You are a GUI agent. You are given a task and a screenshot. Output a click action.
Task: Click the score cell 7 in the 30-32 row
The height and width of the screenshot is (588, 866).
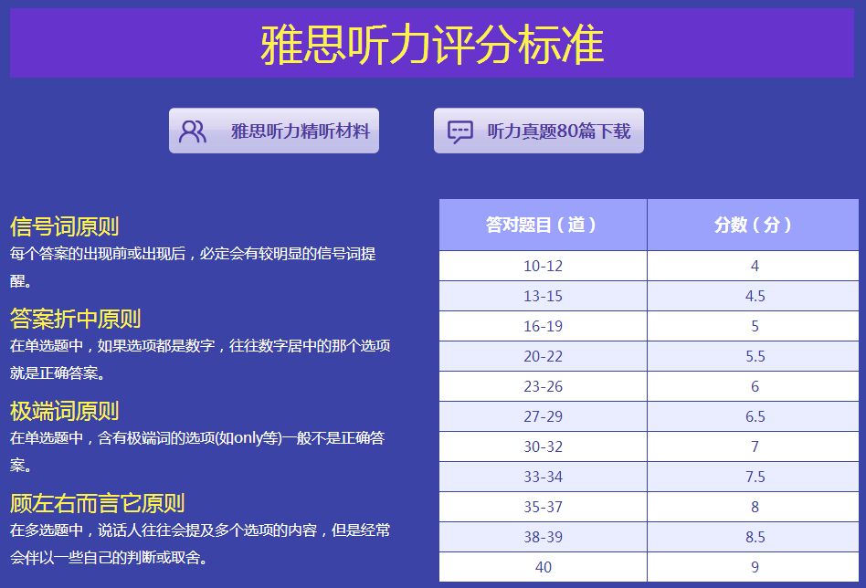753,446
